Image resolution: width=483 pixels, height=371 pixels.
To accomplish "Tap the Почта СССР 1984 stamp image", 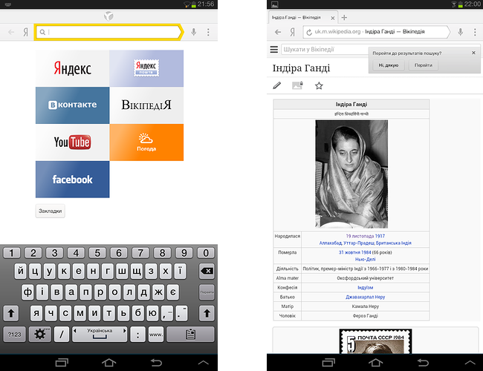I will [x=375, y=341].
